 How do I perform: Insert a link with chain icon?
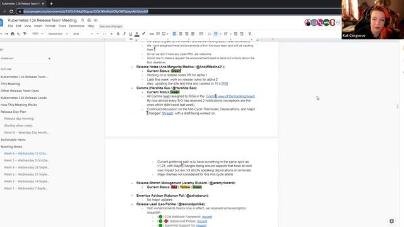click(151, 33)
